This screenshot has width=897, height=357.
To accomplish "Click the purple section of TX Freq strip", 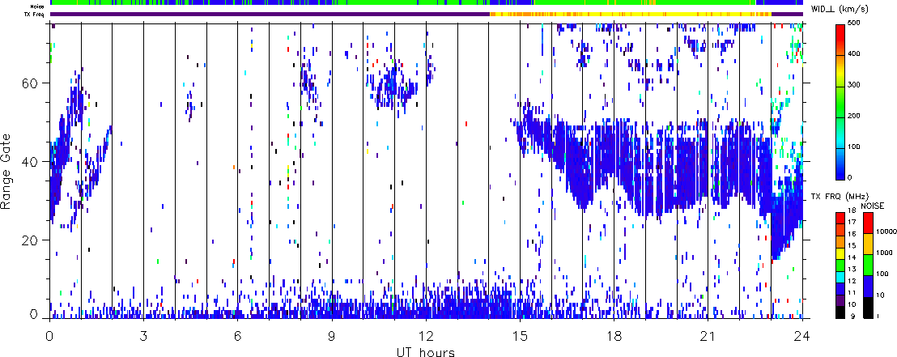I will (x=270, y=14).
